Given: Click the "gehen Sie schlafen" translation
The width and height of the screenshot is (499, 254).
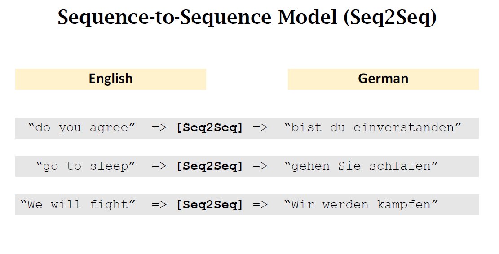Looking at the screenshot, I should [361, 166].
